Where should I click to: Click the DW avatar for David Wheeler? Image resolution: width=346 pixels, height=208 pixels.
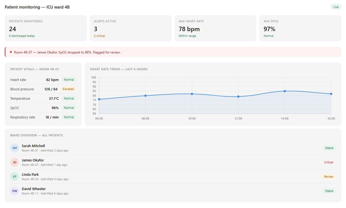(x=15, y=191)
